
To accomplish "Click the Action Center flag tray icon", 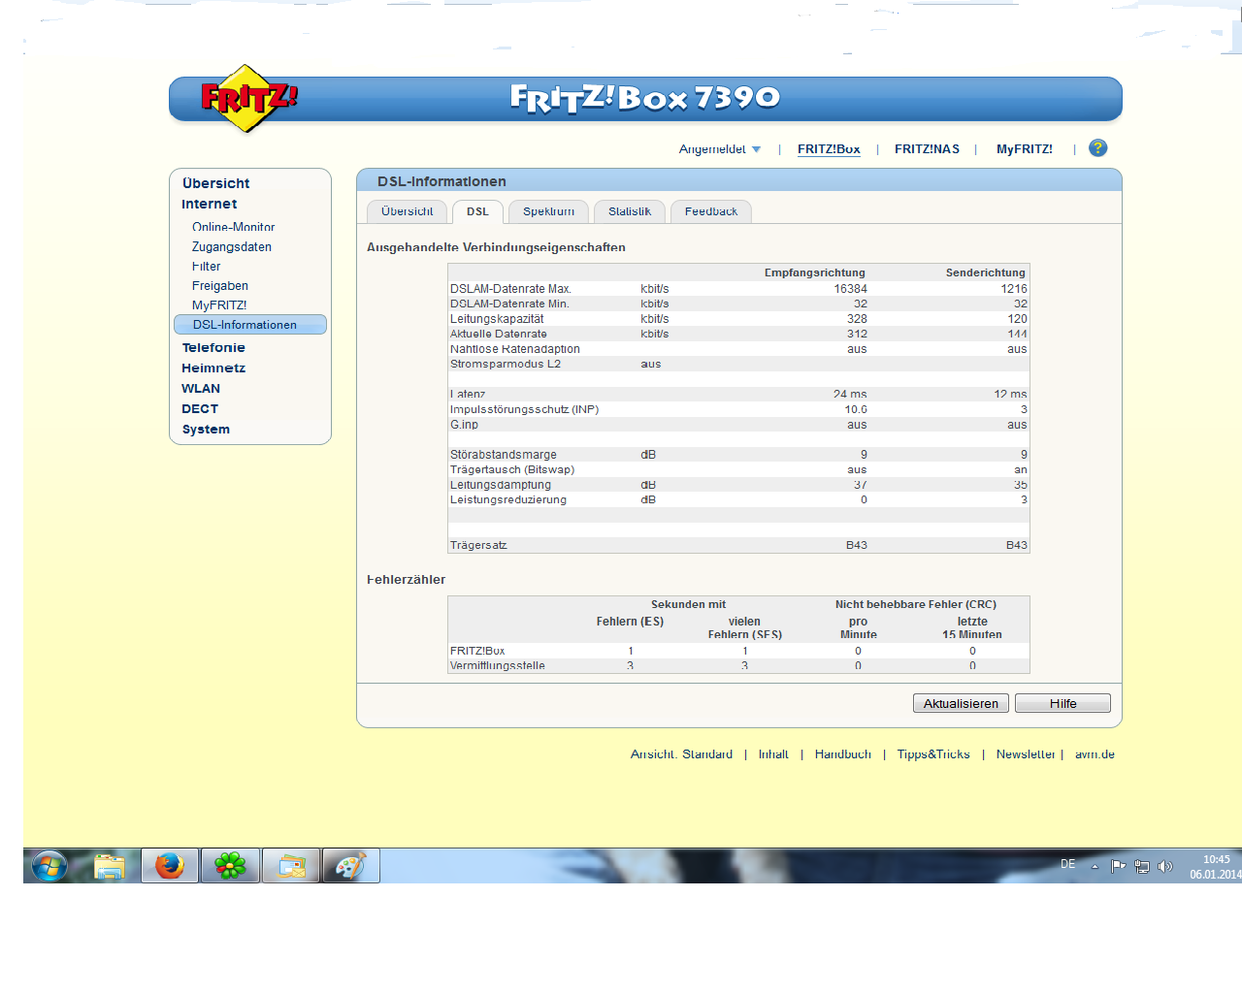I will [x=1119, y=866].
